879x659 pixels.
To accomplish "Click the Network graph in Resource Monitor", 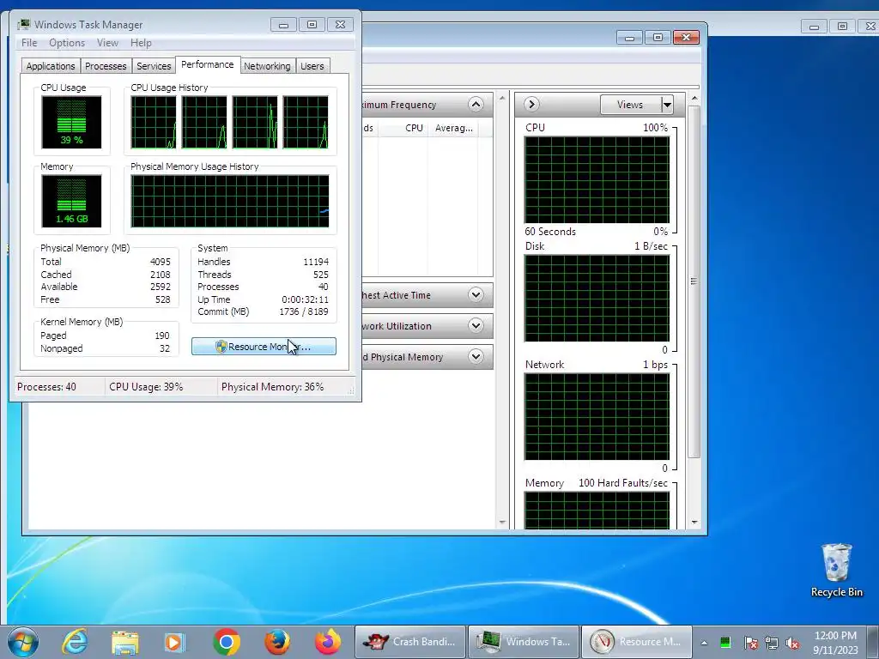I will 597,417.
